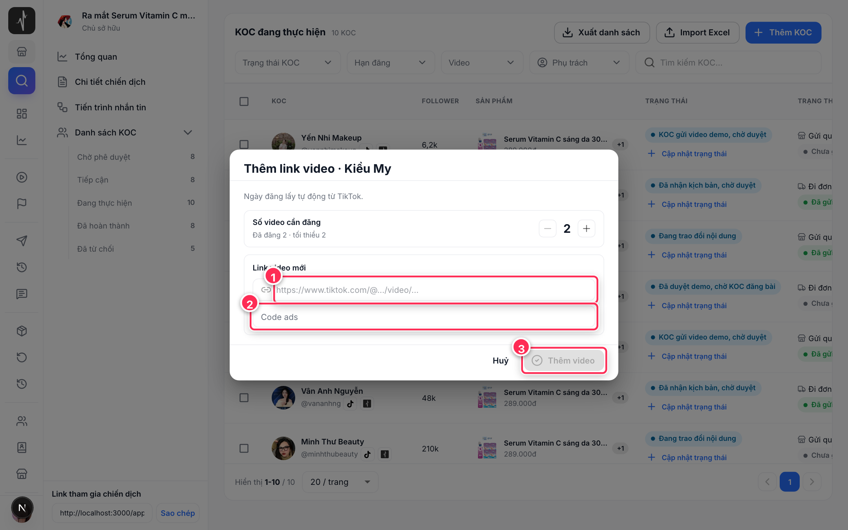Screen dimensions: 848x530
Task: Click the Thêm KOC button
Action: click(x=783, y=33)
